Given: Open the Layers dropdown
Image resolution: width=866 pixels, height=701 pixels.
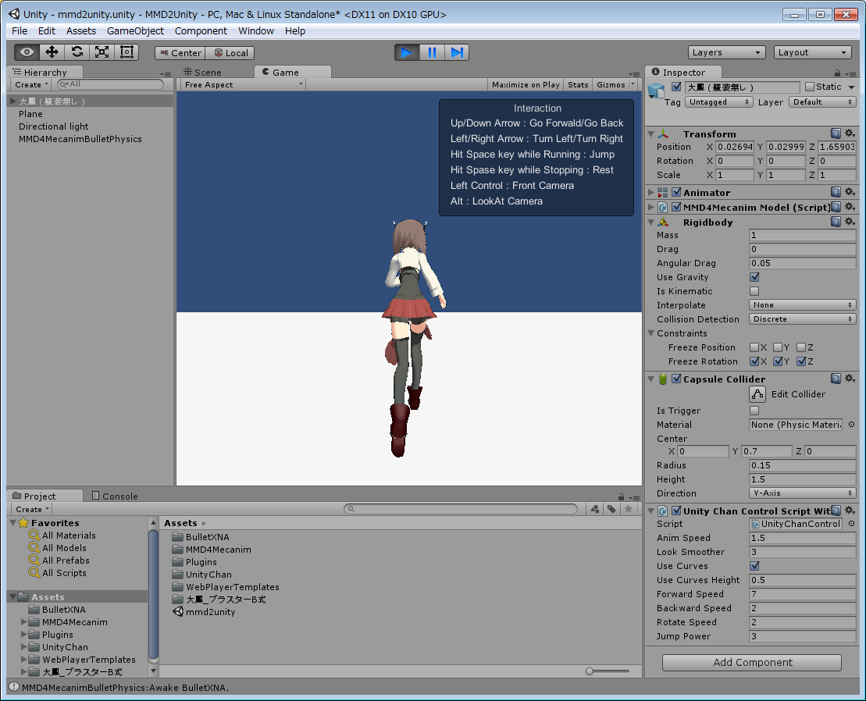Looking at the screenshot, I should (x=726, y=52).
